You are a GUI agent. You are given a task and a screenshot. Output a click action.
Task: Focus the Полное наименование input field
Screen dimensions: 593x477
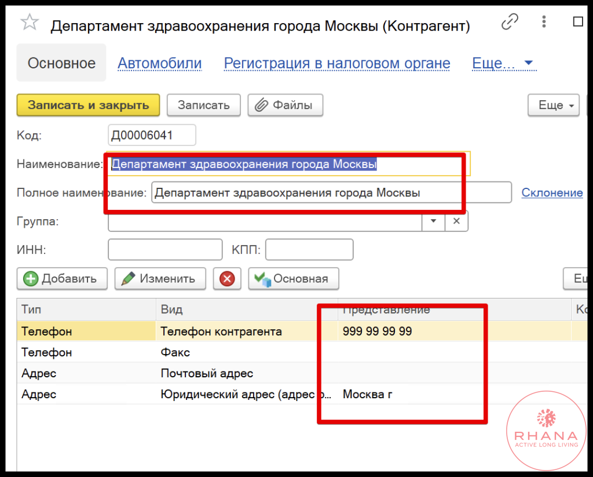tap(331, 192)
